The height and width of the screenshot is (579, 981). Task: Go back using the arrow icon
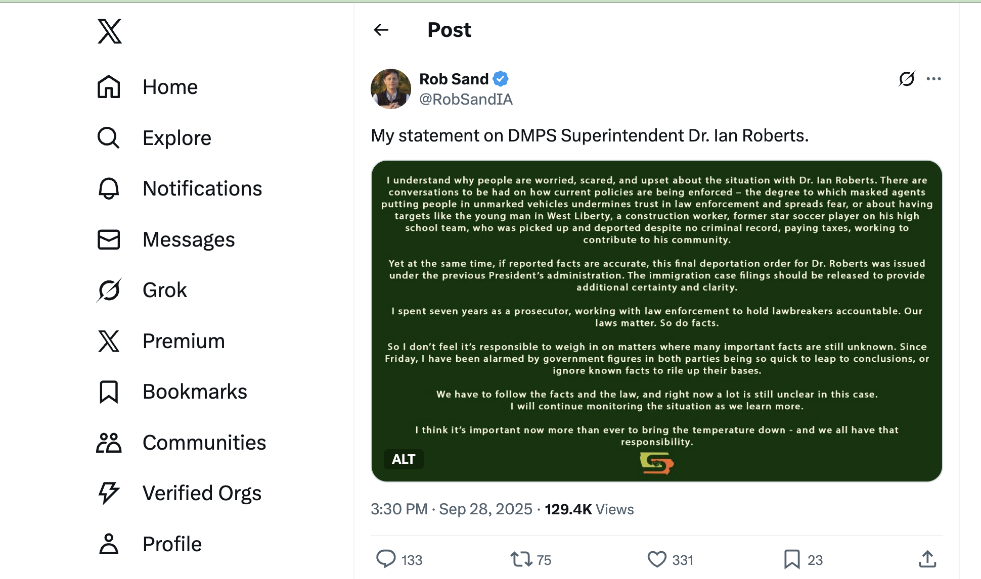pos(381,30)
